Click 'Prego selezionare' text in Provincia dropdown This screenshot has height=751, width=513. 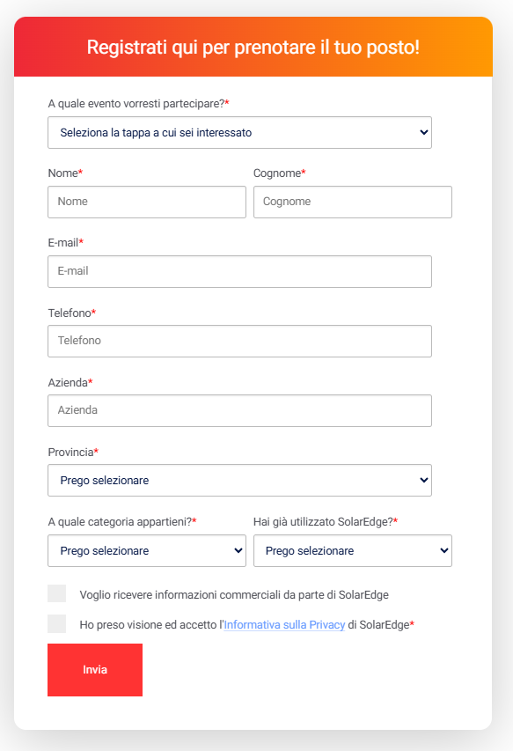pos(105,481)
